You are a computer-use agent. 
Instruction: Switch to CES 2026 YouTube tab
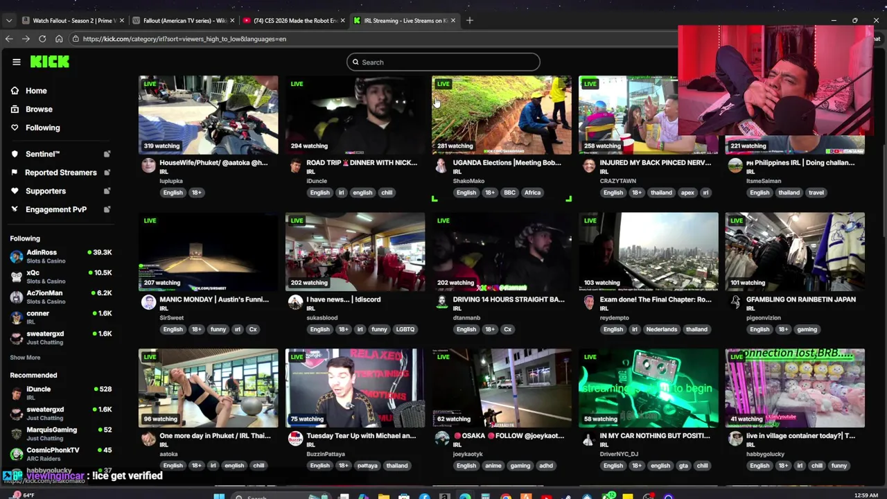[x=294, y=20]
